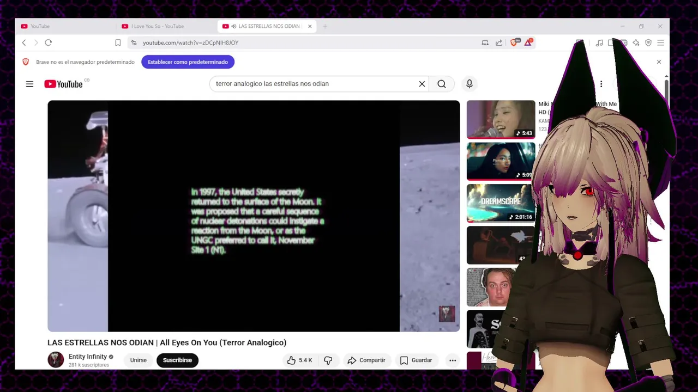
Task: Click the share icon in address bar
Action: (499, 42)
